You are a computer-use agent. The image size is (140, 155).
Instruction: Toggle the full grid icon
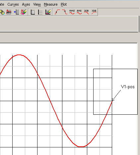[33, 12]
